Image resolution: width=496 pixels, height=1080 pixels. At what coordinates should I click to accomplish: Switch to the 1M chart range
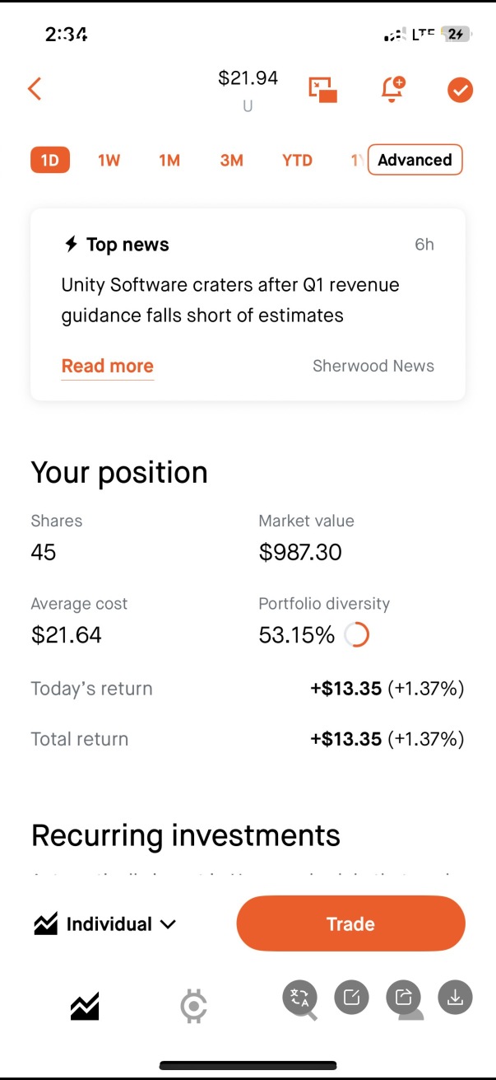169,160
